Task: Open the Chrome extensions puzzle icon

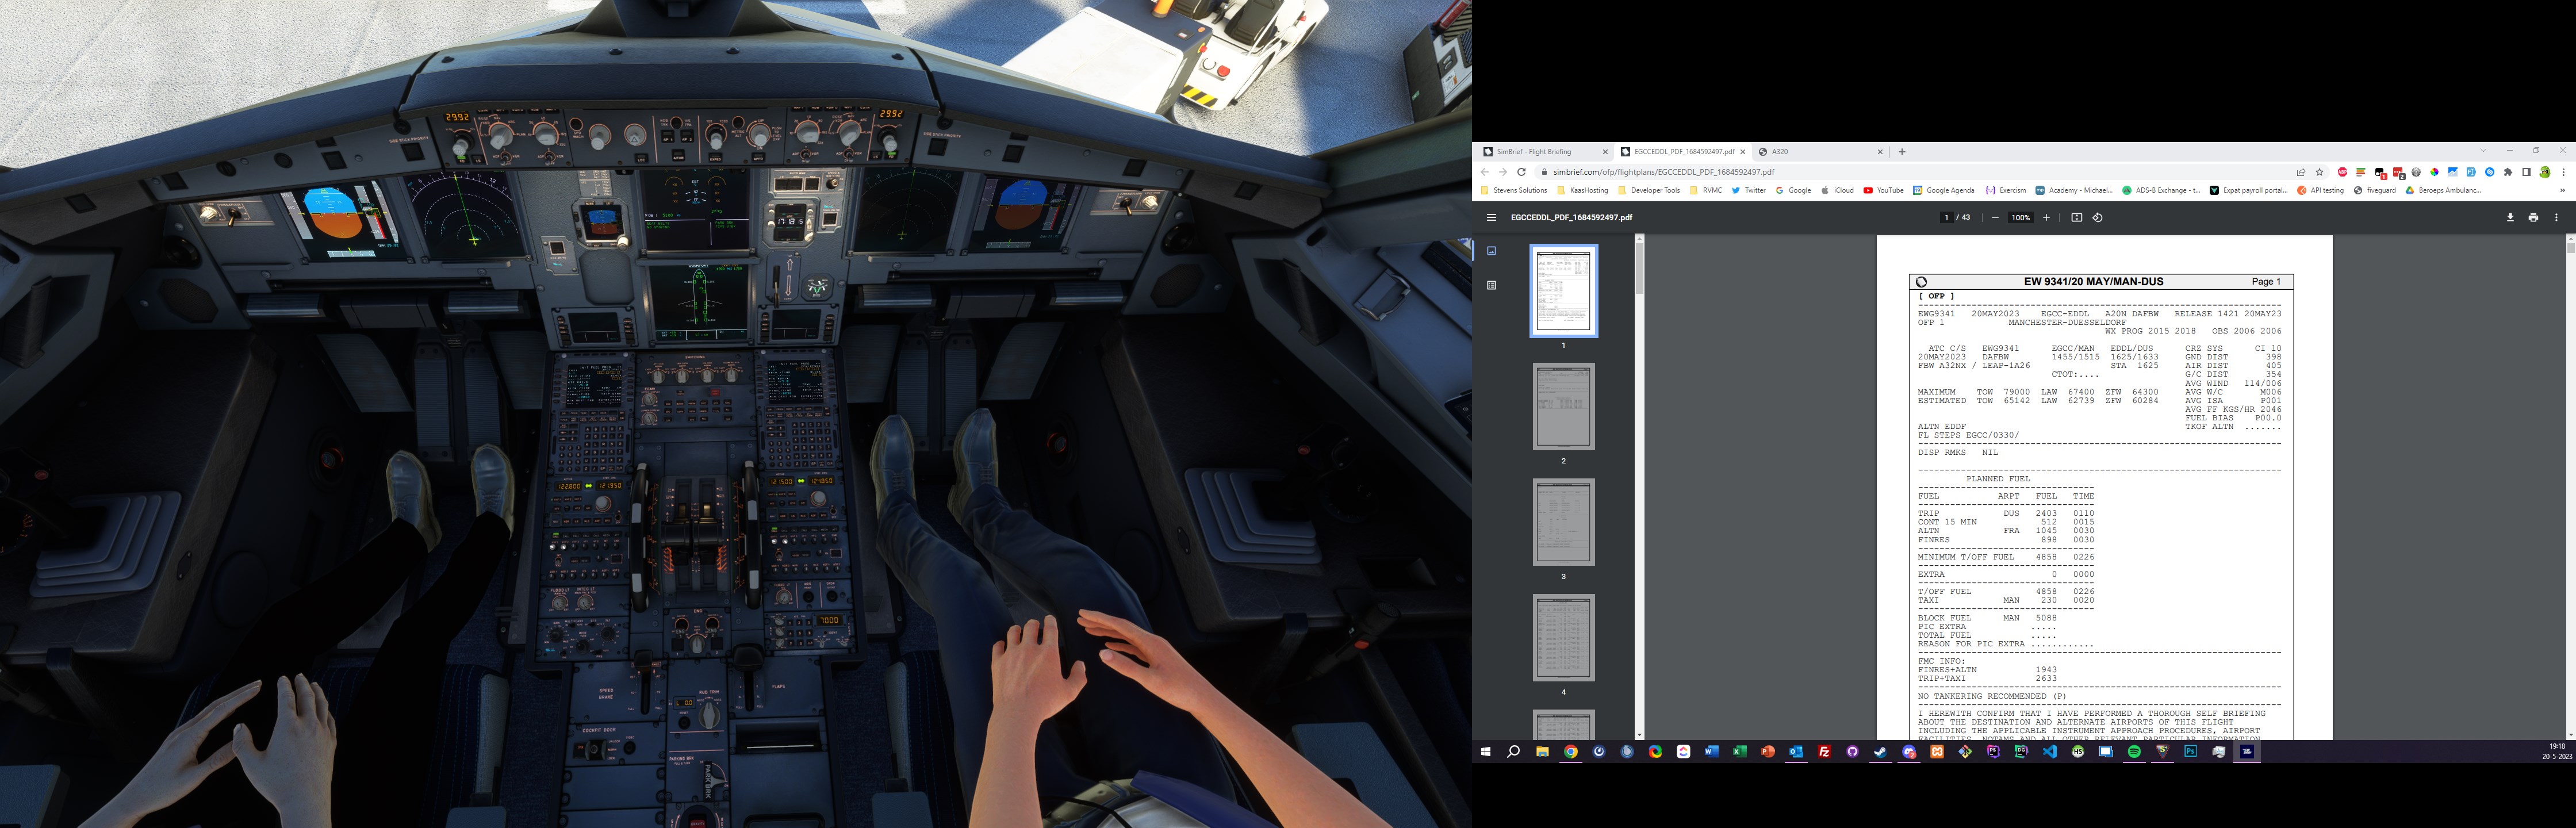Action: point(2508,172)
